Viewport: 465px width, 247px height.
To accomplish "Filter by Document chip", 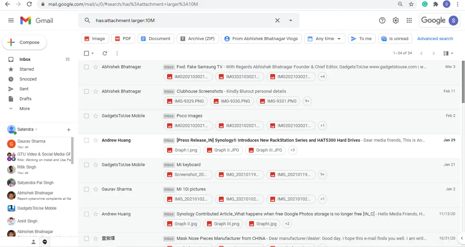I will click(x=156, y=39).
